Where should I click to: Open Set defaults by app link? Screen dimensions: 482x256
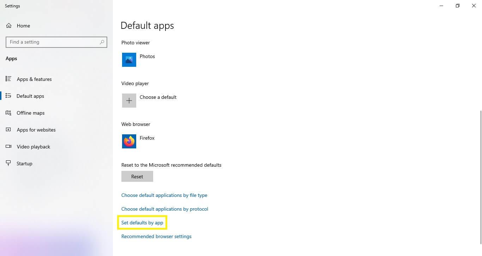(142, 223)
